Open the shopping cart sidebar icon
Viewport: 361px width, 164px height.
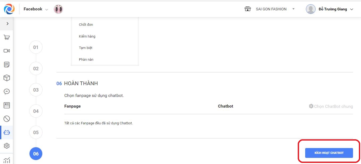coord(7,37)
